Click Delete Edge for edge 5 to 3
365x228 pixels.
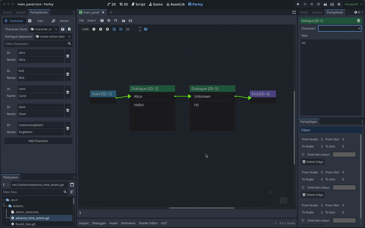pos(313,162)
